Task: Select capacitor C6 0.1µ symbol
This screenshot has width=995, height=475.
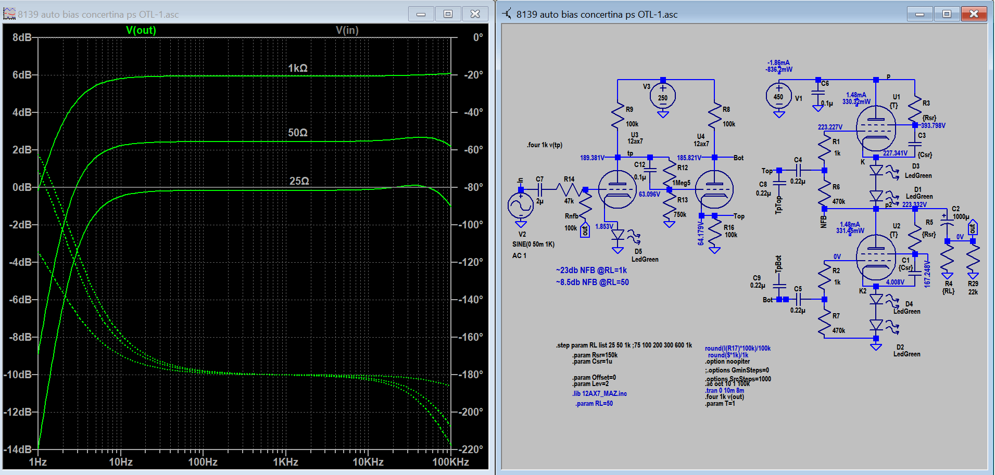Action: (x=818, y=93)
